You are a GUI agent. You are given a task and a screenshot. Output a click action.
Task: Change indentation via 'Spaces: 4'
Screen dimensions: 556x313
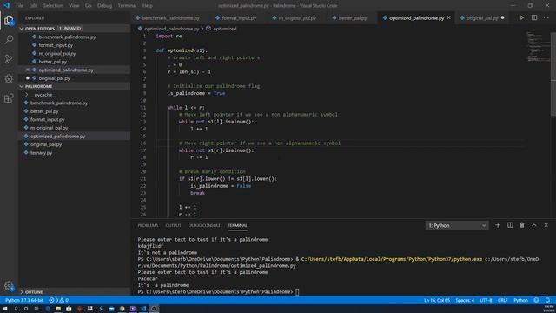point(465,300)
